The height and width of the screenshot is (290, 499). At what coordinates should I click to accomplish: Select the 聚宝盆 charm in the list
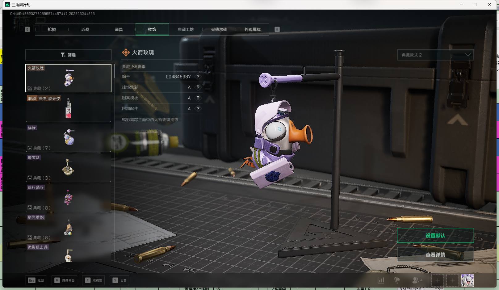tap(68, 168)
